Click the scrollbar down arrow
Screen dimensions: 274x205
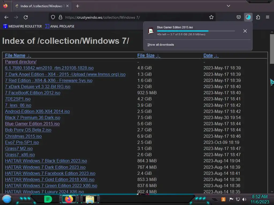(272, 192)
